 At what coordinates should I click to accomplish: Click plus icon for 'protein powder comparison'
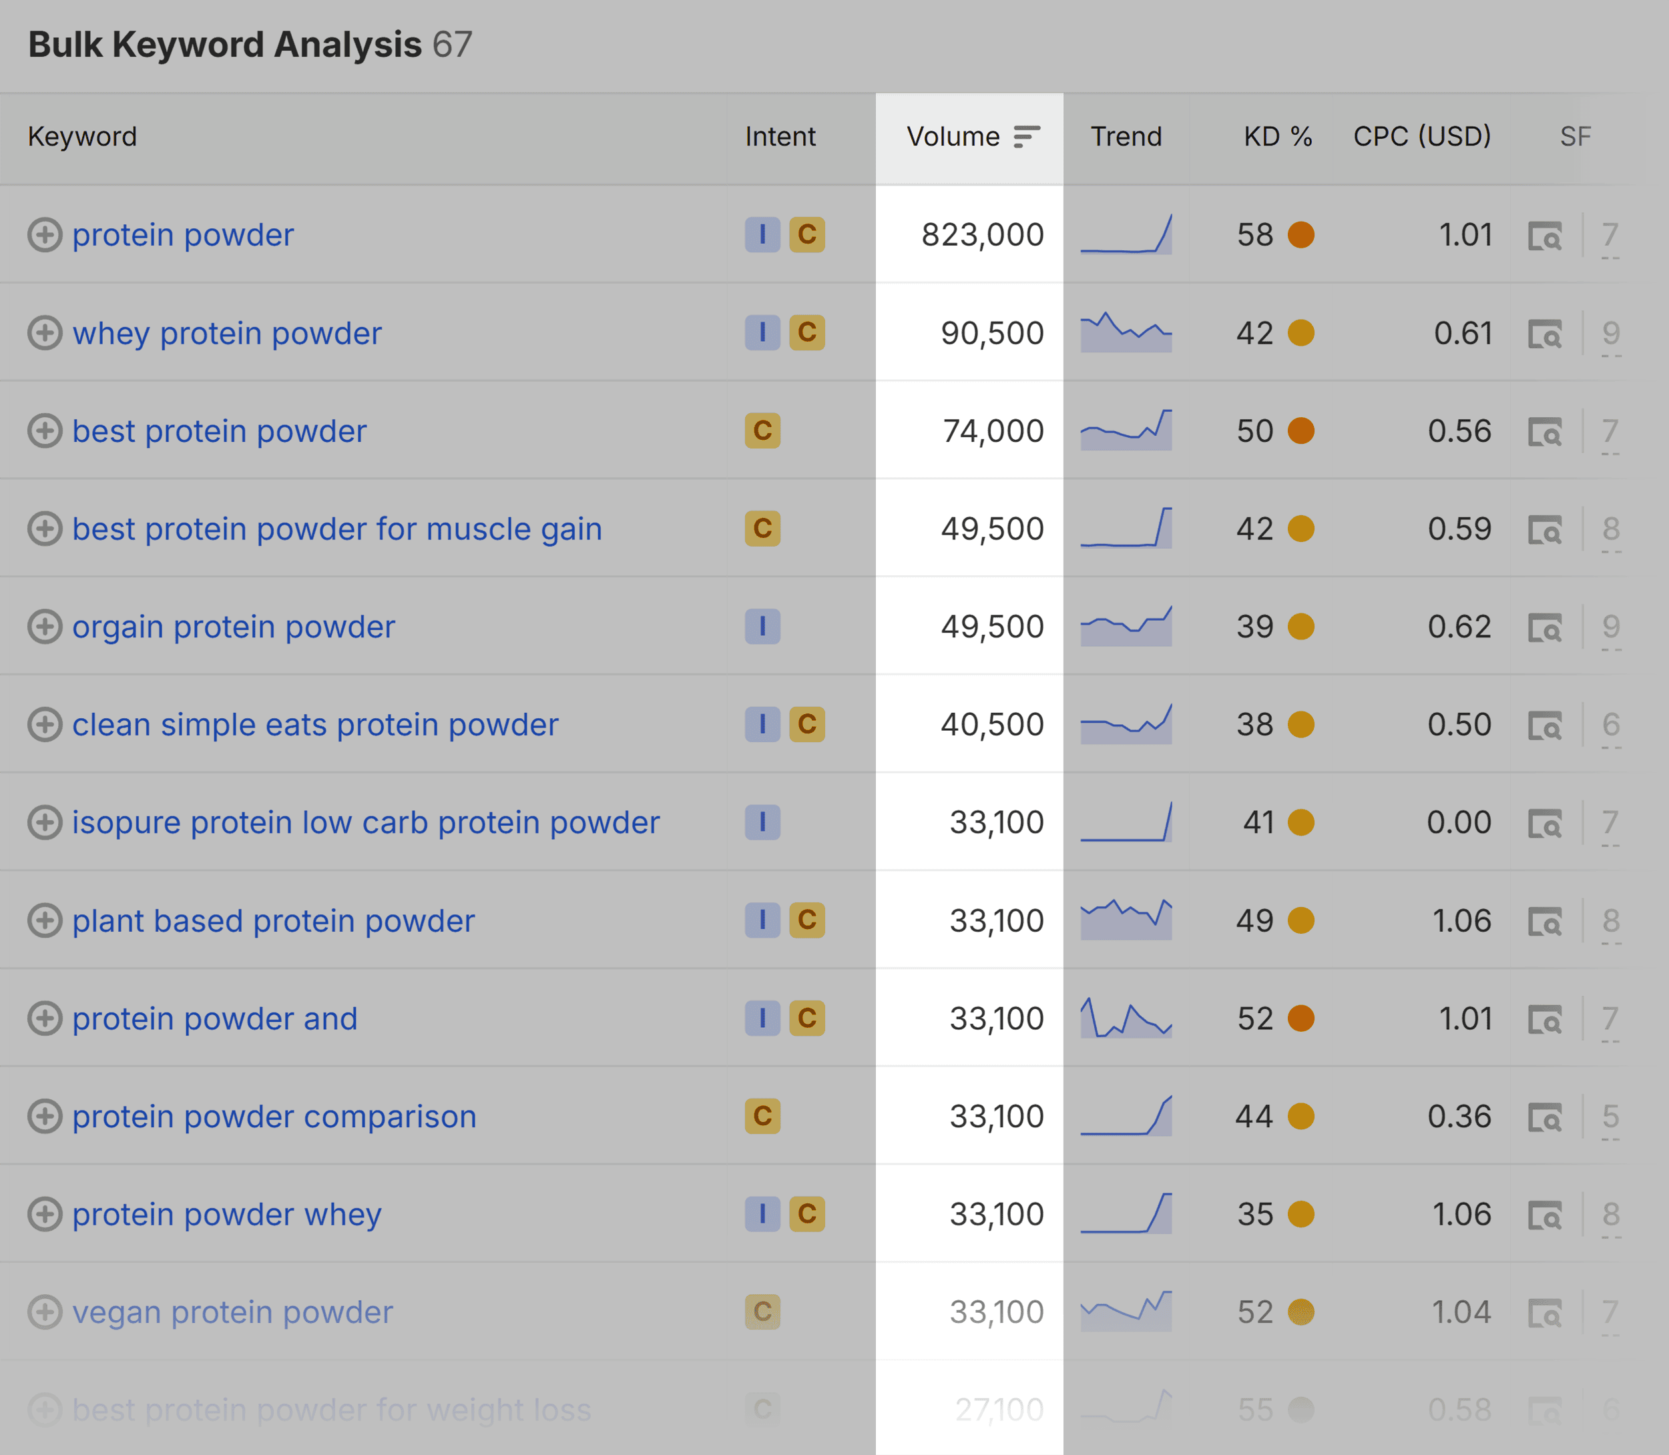pos(45,1115)
